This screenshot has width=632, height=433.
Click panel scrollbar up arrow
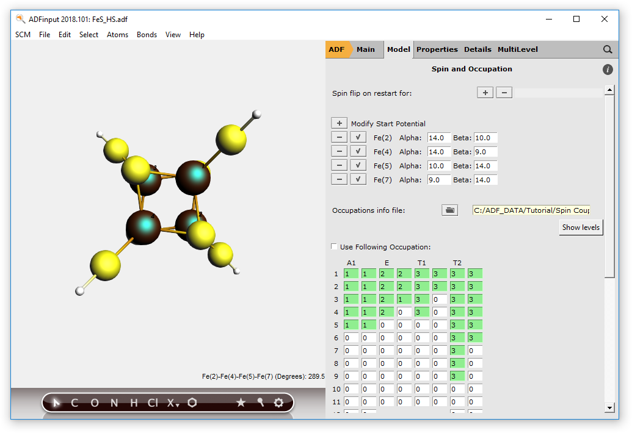(x=609, y=89)
